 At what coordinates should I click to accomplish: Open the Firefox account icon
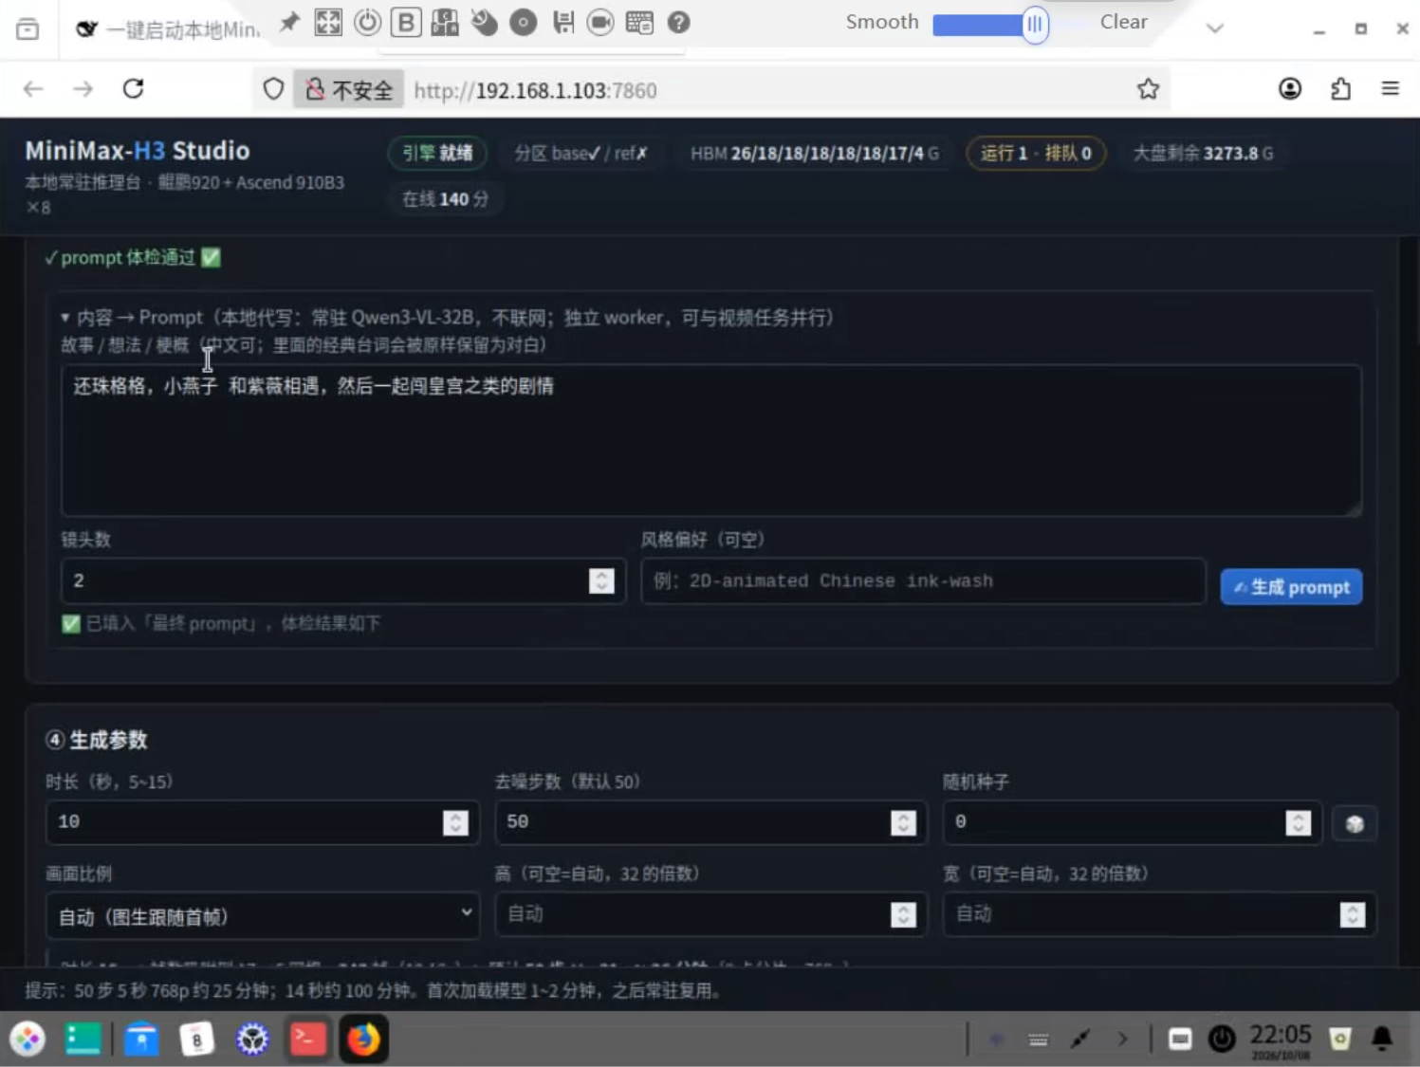[1290, 89]
